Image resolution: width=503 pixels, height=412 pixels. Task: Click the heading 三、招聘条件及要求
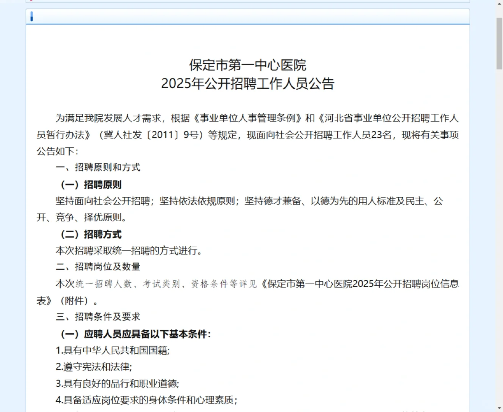tap(98, 317)
